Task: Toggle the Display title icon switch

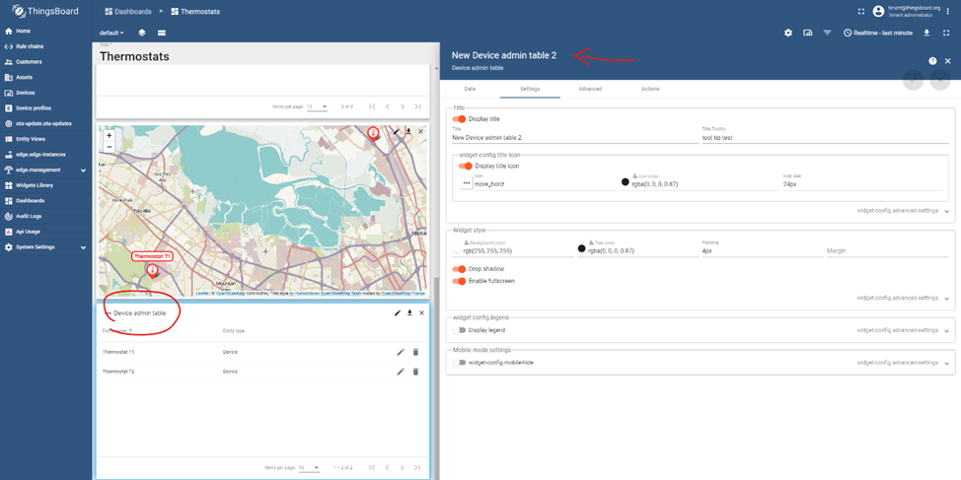Action: click(x=465, y=166)
